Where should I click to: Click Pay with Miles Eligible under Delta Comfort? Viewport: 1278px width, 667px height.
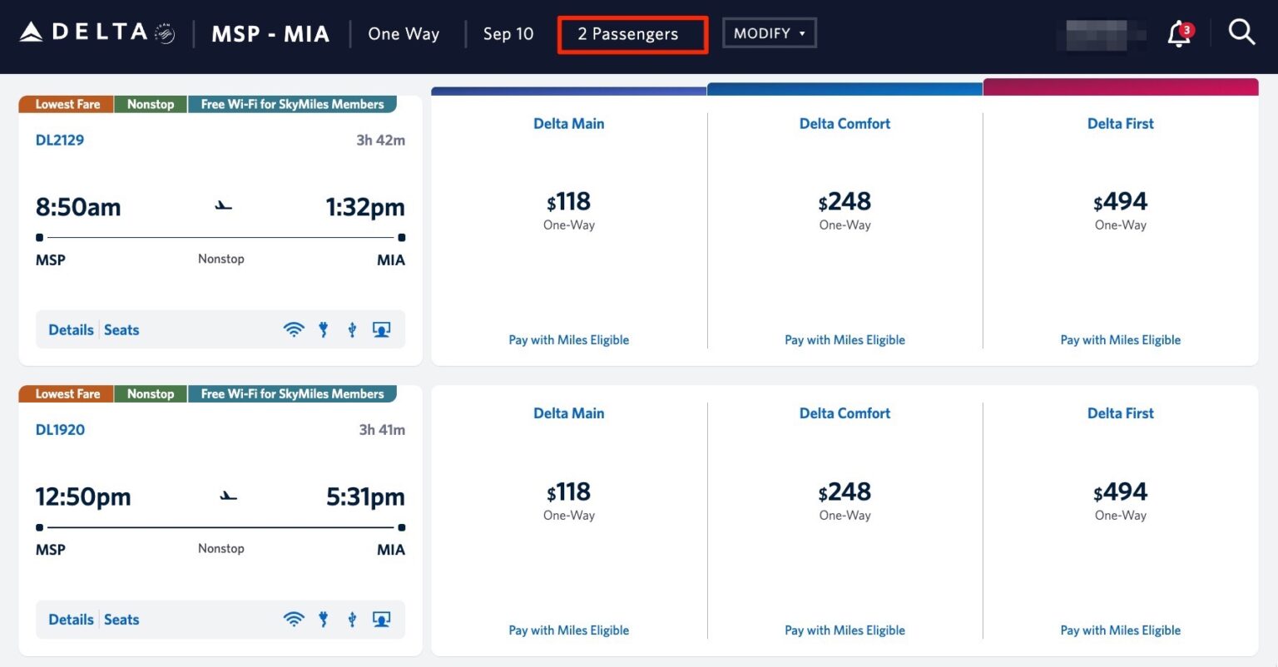(845, 339)
